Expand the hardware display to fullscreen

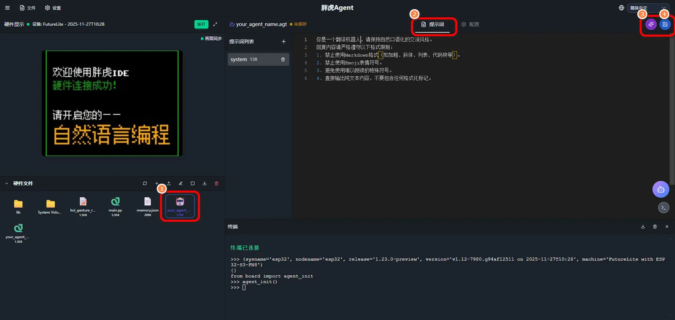(215, 24)
